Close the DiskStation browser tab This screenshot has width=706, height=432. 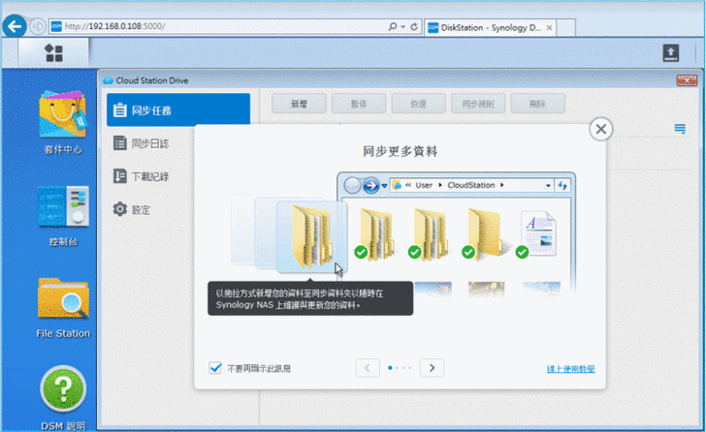tap(549, 28)
